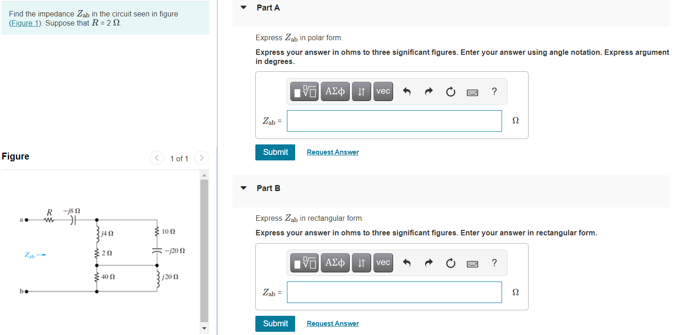Redo edit in Part A toolbar
Screen dimensions: 675x335
click(428, 92)
